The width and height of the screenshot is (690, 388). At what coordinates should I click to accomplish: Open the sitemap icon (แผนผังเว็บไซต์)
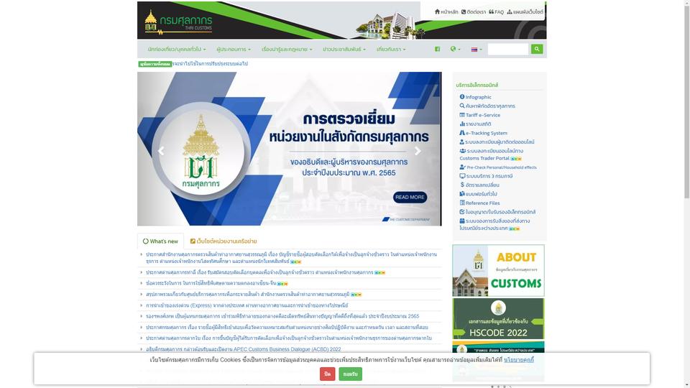(525, 12)
